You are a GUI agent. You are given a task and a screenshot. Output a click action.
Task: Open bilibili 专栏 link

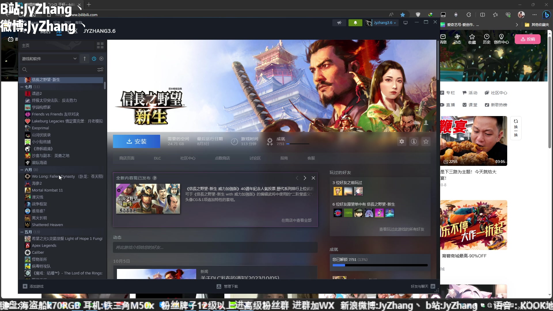click(x=448, y=93)
